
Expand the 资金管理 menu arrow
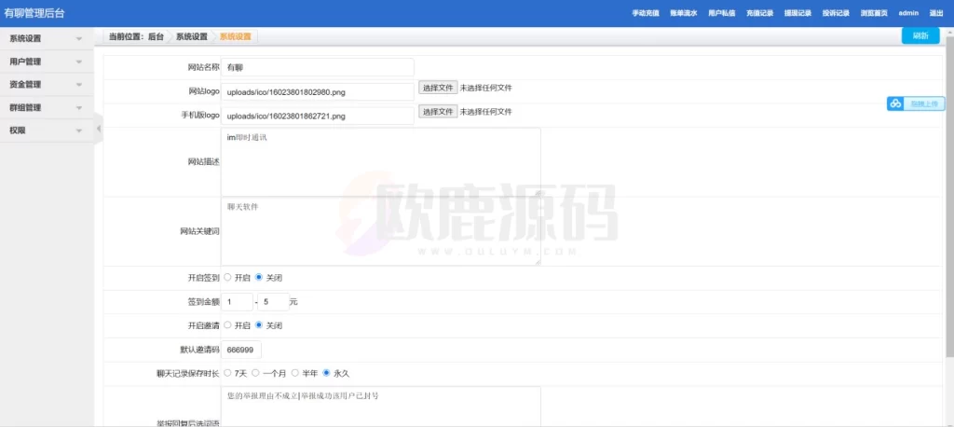79,85
